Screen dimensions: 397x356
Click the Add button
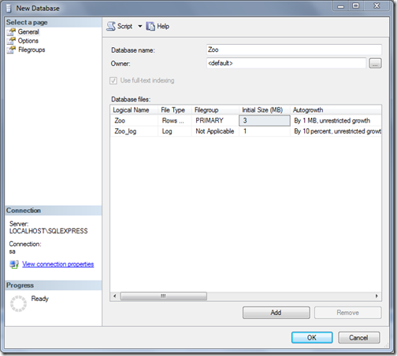pos(276,313)
